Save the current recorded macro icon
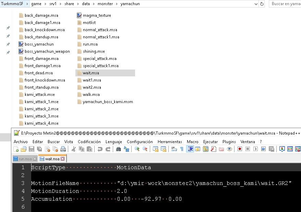 point(271,149)
